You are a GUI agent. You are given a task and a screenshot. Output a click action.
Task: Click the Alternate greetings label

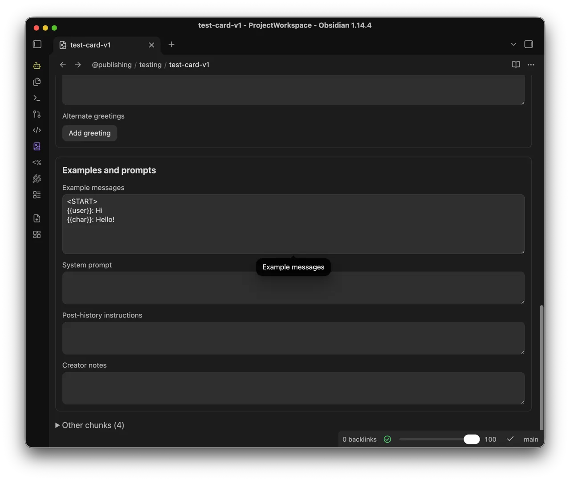tap(94, 116)
